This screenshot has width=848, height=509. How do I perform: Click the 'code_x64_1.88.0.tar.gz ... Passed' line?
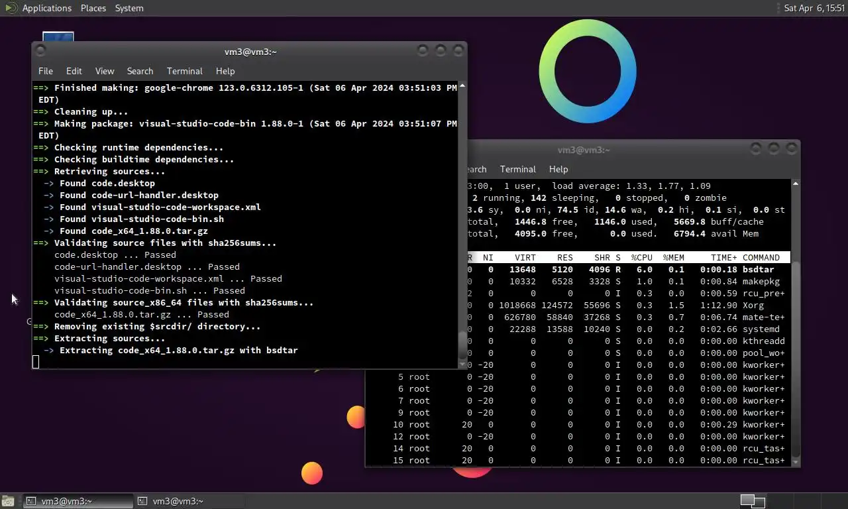pyautogui.click(x=142, y=314)
